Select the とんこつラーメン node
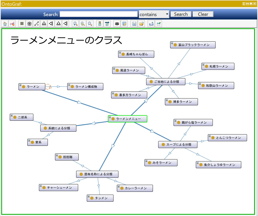 (227, 138)
